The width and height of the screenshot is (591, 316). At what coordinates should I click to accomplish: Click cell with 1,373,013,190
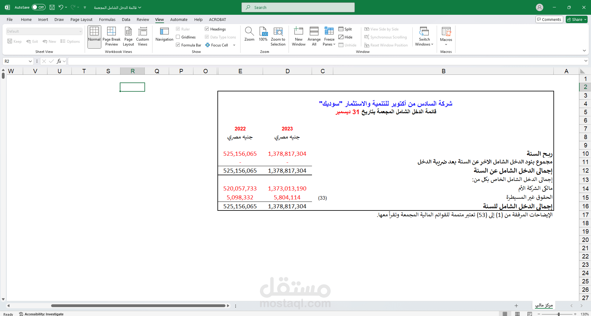287,188
